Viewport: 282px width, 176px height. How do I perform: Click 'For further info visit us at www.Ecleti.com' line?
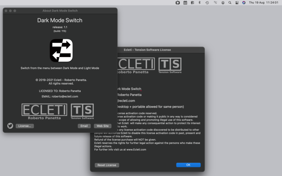[x=120, y=150]
